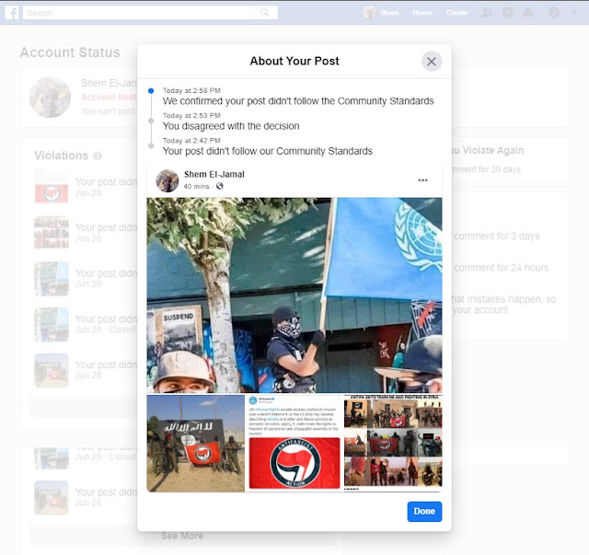Viewport: 589px width, 555px height.
Task: Open the friend requests icon
Action: [x=487, y=13]
